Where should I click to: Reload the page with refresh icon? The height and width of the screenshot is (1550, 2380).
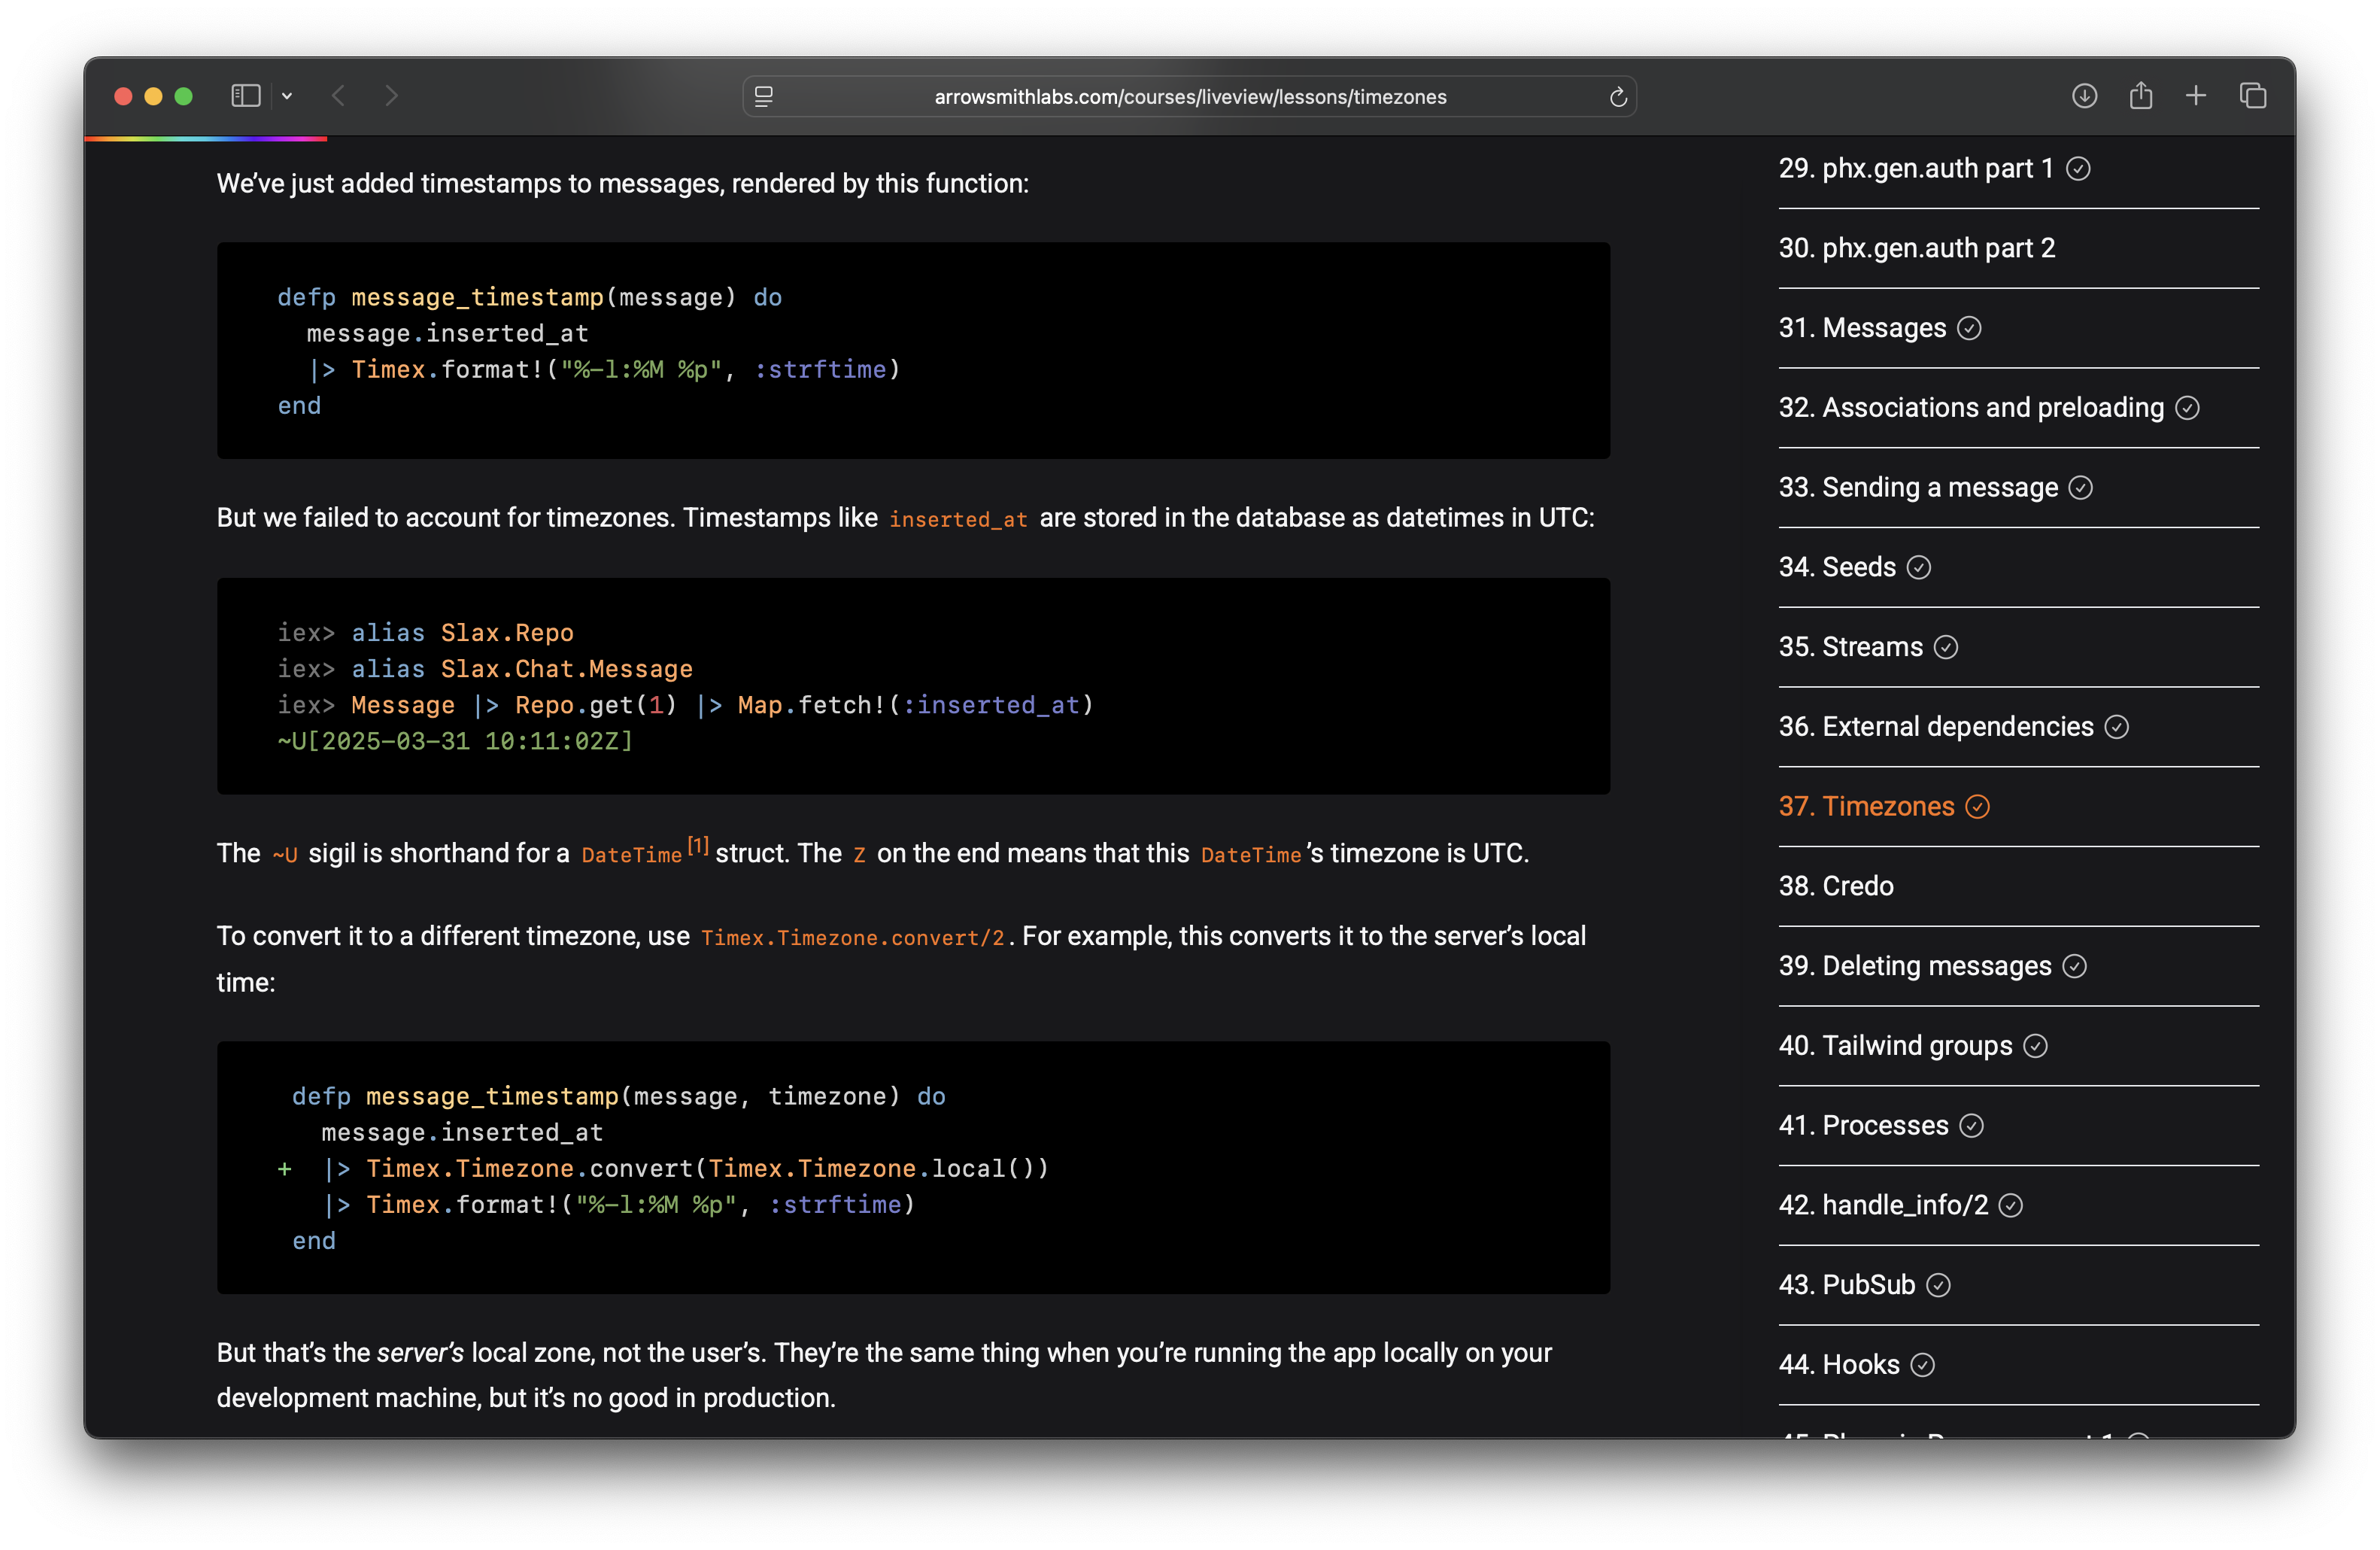(1617, 97)
